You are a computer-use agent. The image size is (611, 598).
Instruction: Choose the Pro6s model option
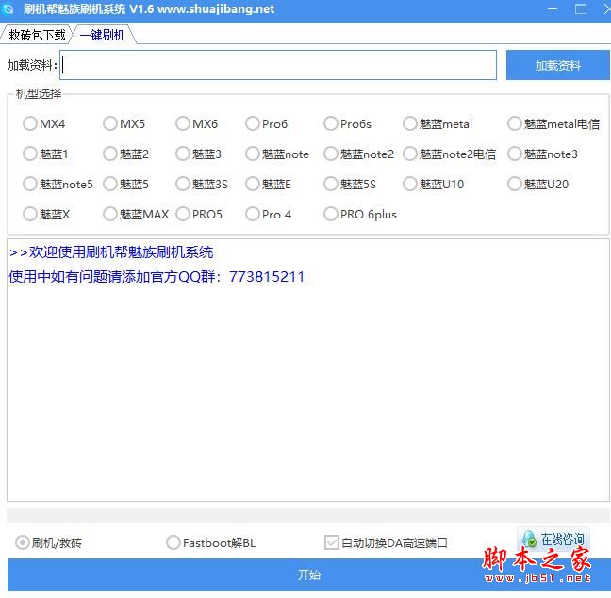click(x=330, y=123)
